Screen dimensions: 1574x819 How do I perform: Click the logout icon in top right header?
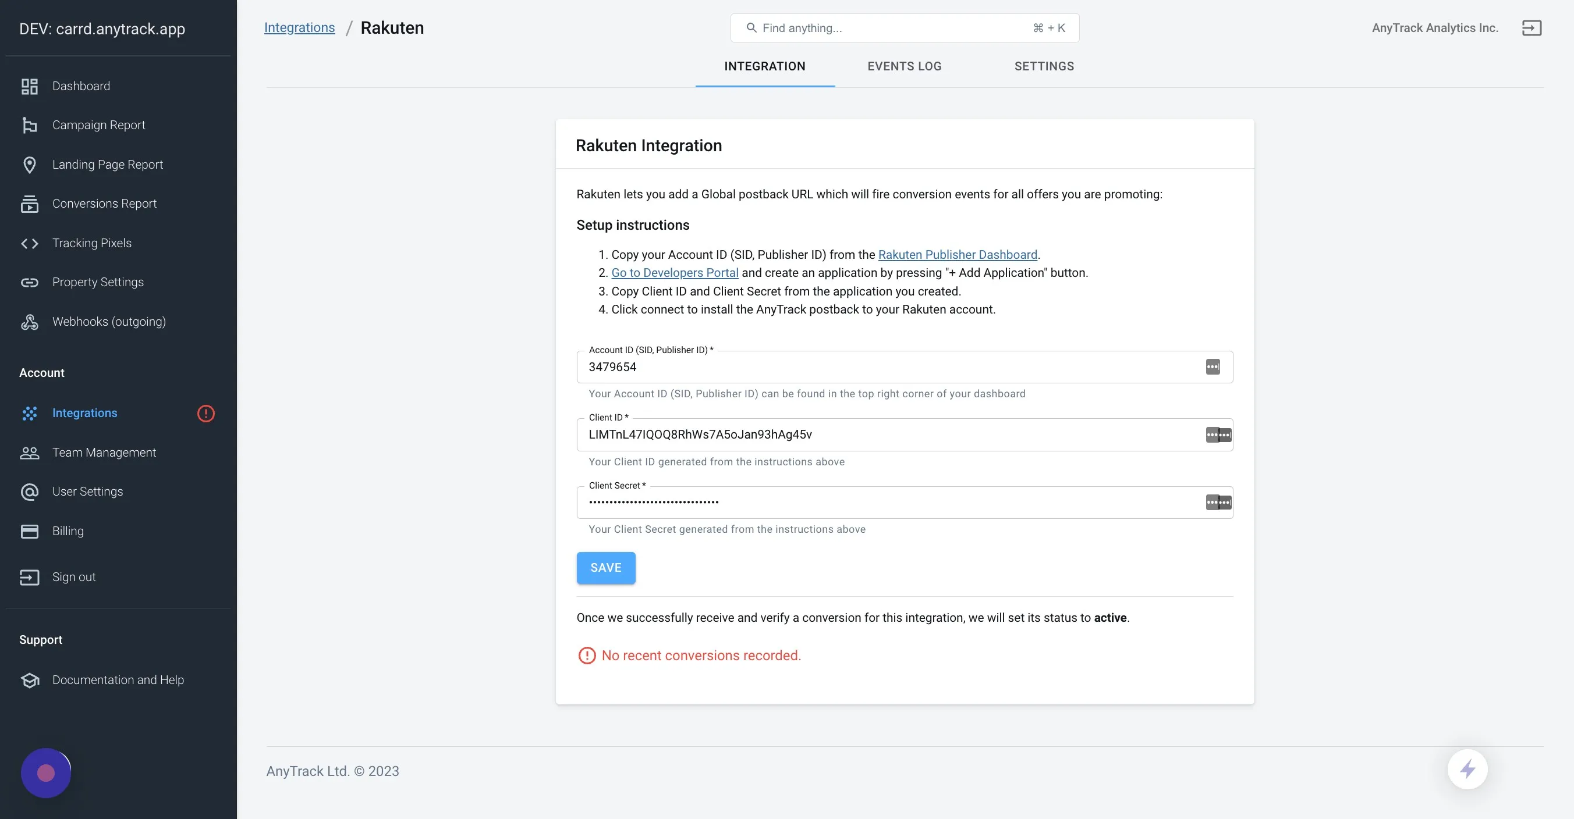pos(1532,28)
